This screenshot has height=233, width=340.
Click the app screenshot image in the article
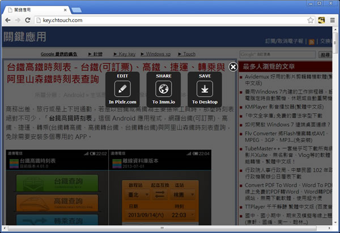[108, 187]
